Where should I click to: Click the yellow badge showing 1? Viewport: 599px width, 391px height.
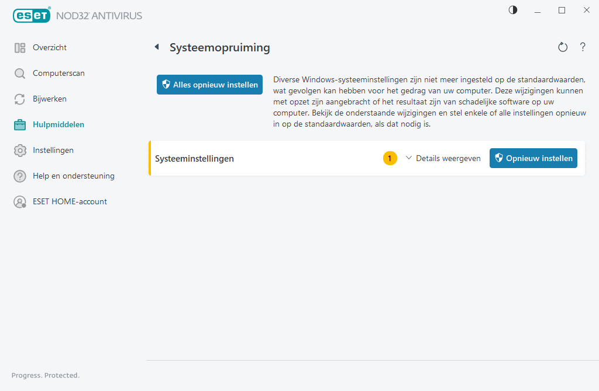390,158
